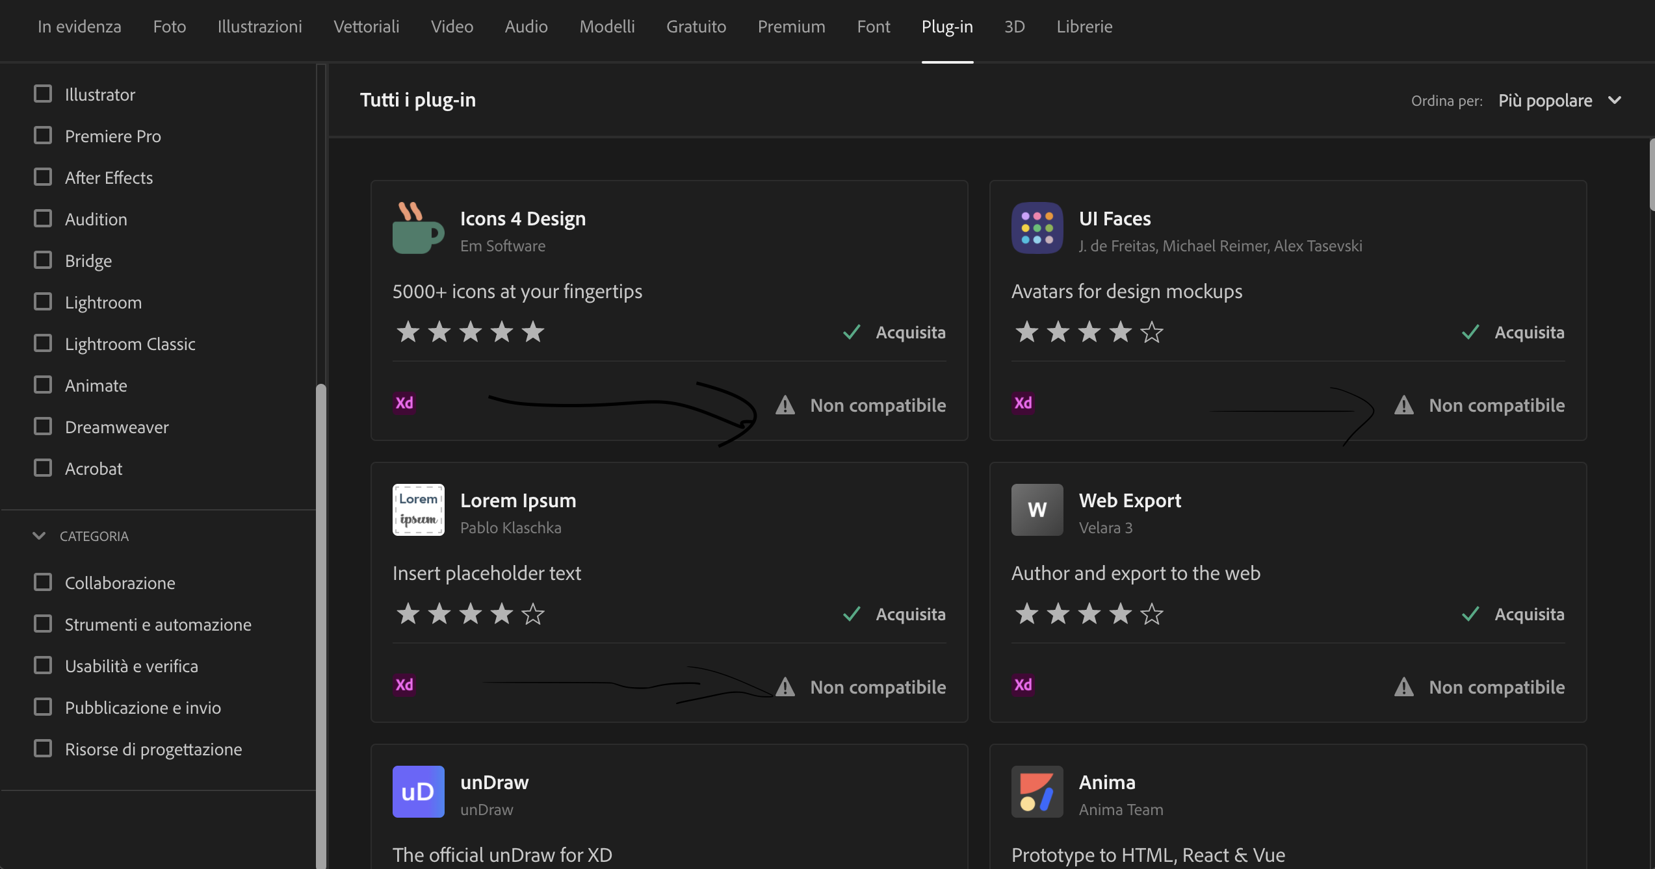Click the unDraw uD icon
This screenshot has height=869, width=1655.
418,792
